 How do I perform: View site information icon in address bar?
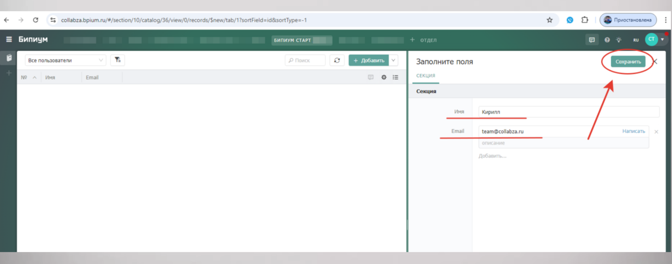(53, 20)
